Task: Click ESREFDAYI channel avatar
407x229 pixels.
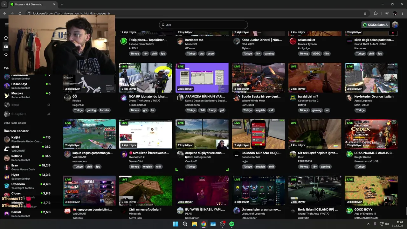Action: pos(293,154)
